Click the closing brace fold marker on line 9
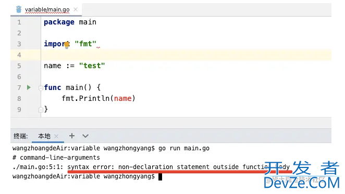The width and height of the screenshot is (345, 194). [x=41, y=110]
